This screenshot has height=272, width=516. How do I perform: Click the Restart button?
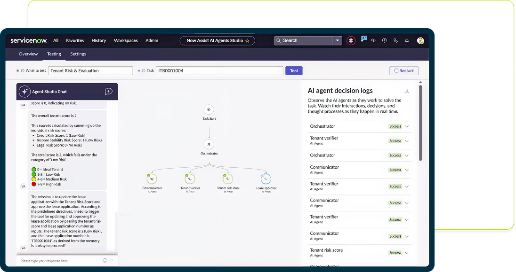coord(403,70)
